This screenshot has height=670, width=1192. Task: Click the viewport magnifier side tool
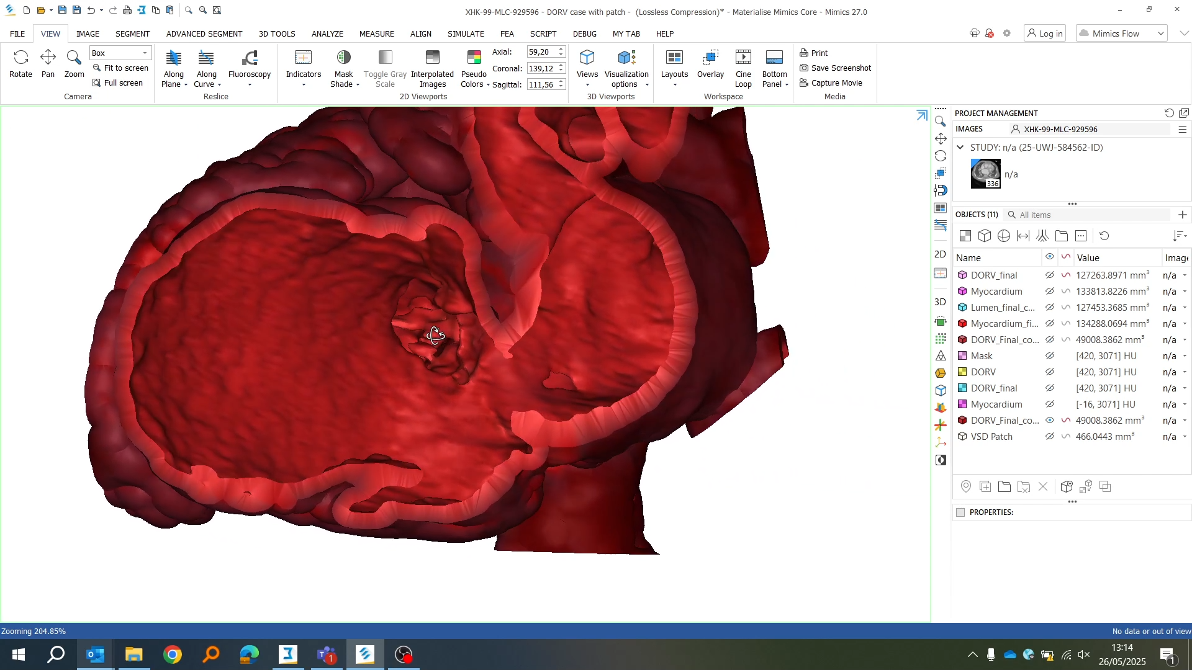[941, 122]
